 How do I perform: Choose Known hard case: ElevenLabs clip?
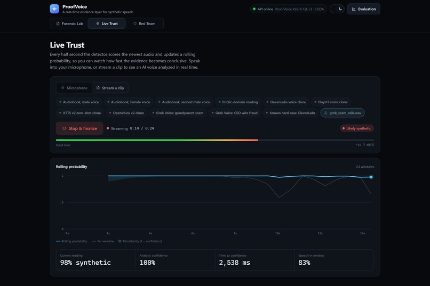[291, 113]
